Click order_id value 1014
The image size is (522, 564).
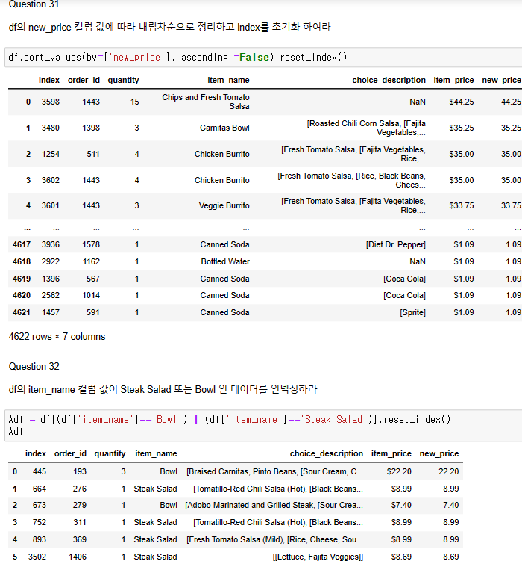(x=91, y=295)
